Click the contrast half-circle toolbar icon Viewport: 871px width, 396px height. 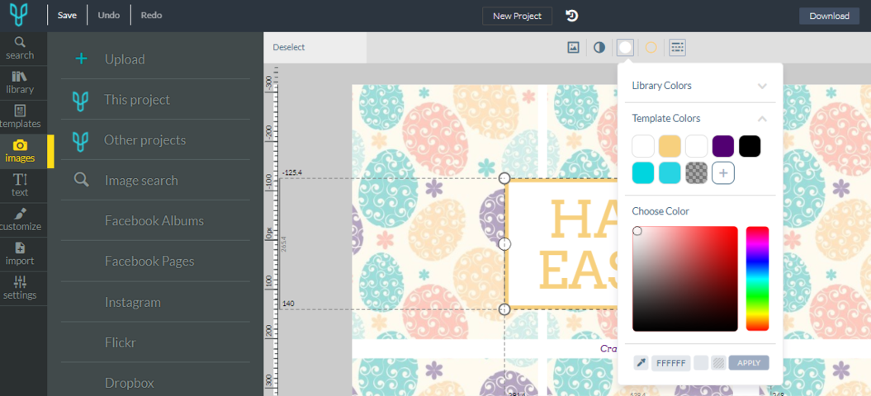pyautogui.click(x=599, y=48)
